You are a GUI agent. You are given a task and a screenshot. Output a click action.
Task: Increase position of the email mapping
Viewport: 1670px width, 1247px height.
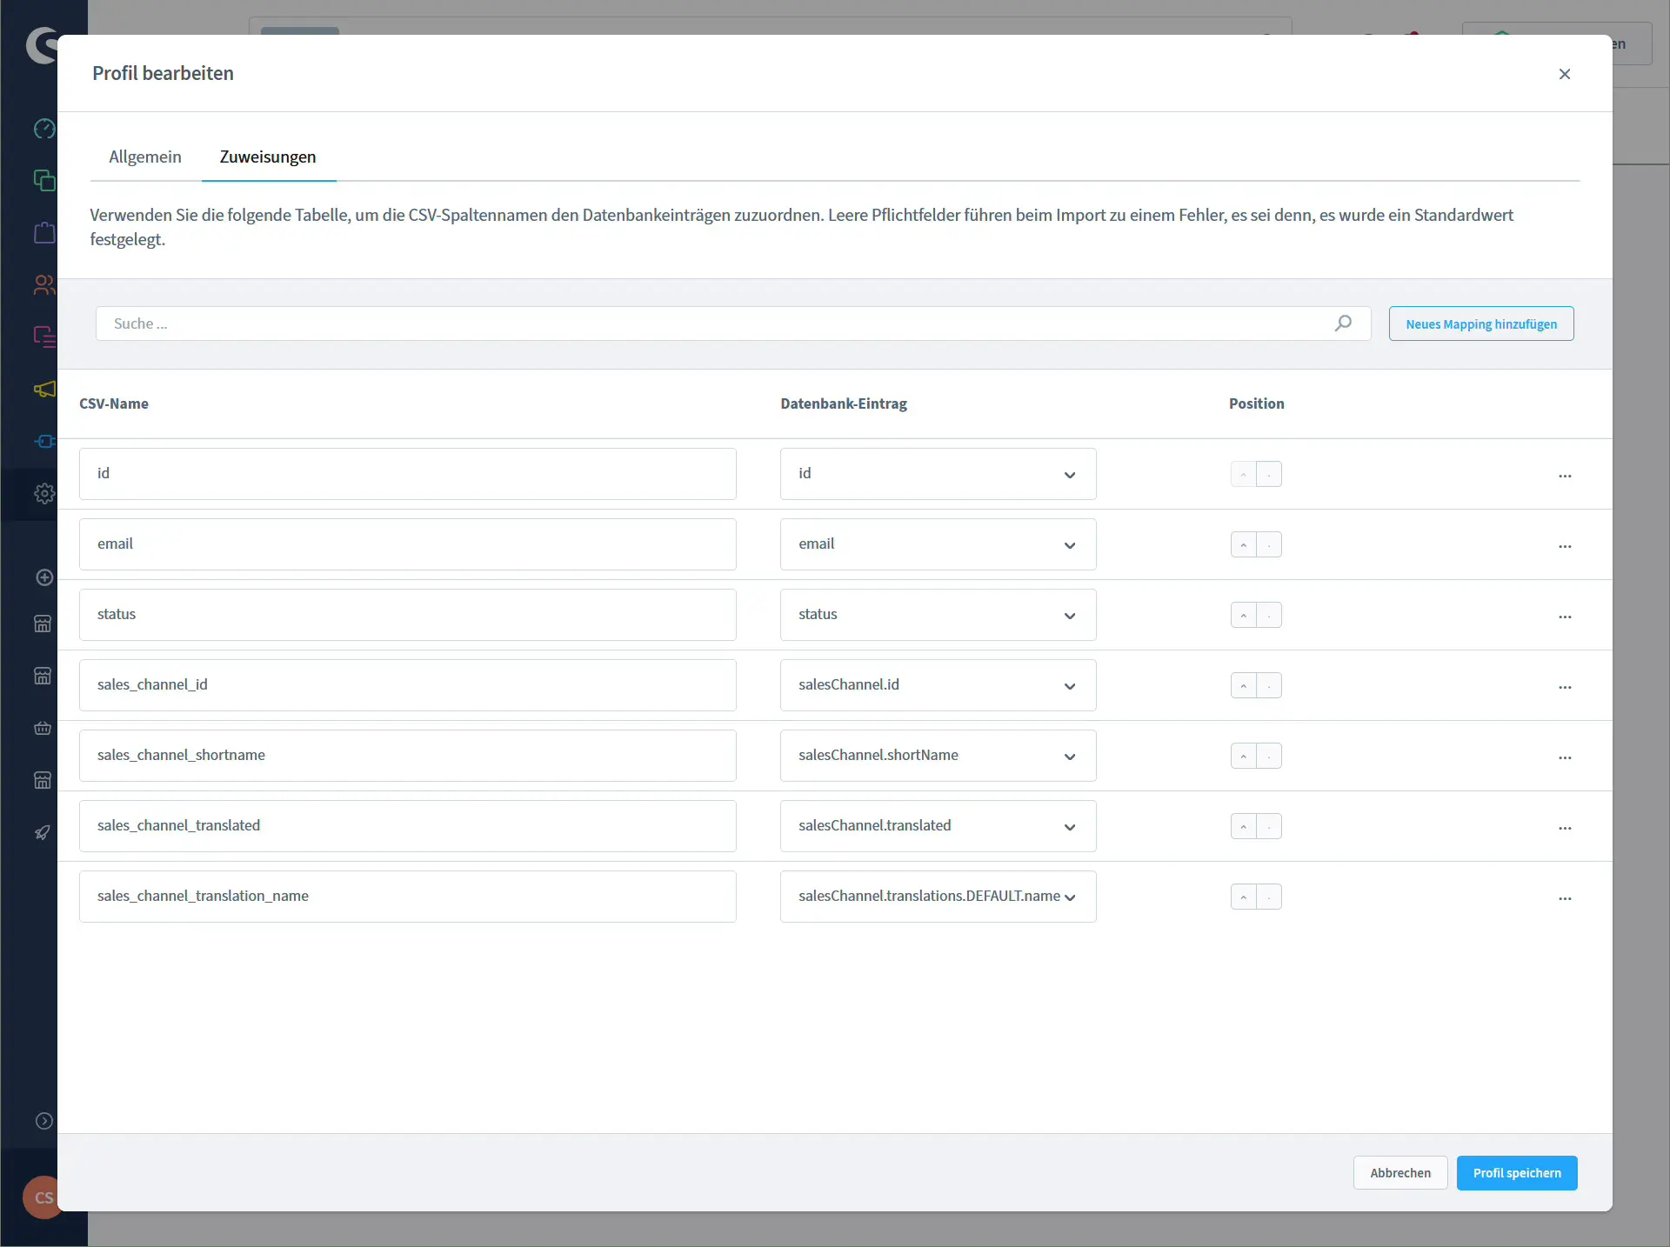tap(1243, 544)
